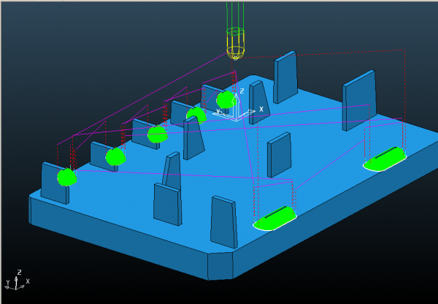438x304 pixels.
Task: Pick the green slot feature at far right
Action: click(x=385, y=159)
